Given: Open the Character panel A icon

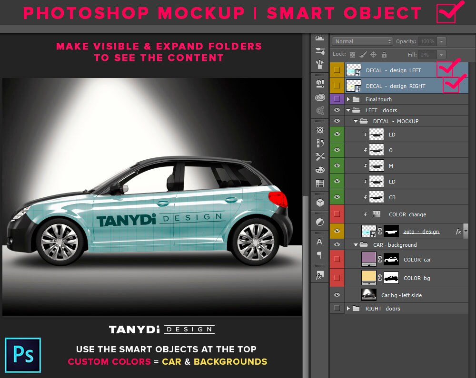Looking at the screenshot, I should pyautogui.click(x=320, y=242).
